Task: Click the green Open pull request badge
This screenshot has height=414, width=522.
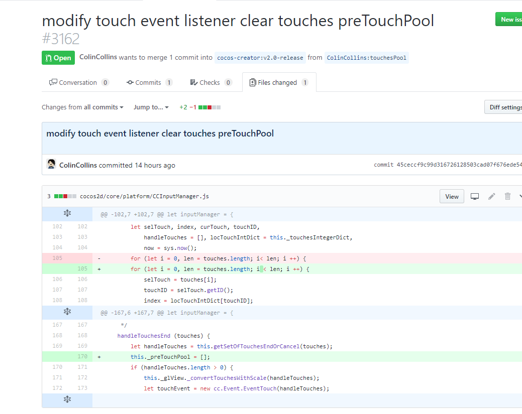Action: tap(58, 58)
